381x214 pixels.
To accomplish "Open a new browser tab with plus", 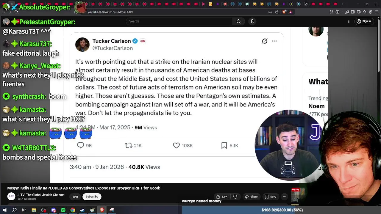I will (343, 4).
